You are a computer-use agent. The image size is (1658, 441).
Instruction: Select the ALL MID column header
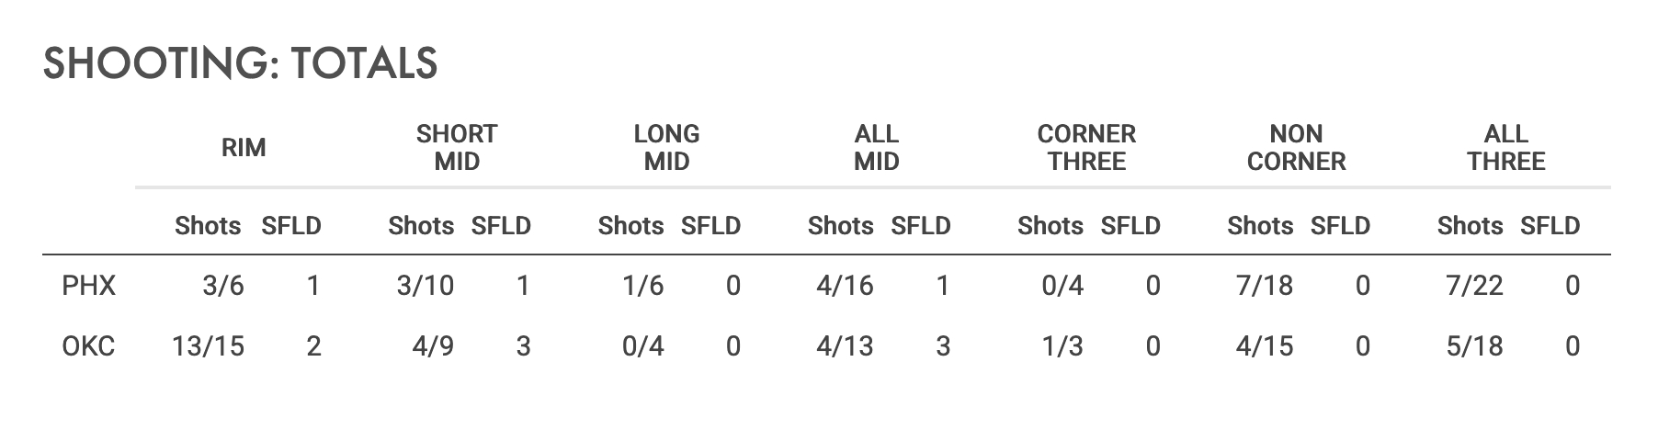coord(876,148)
